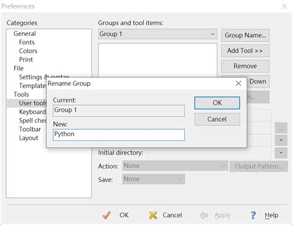The height and width of the screenshot is (225, 293).
Task: Select Keyboard category
Action: point(32,112)
